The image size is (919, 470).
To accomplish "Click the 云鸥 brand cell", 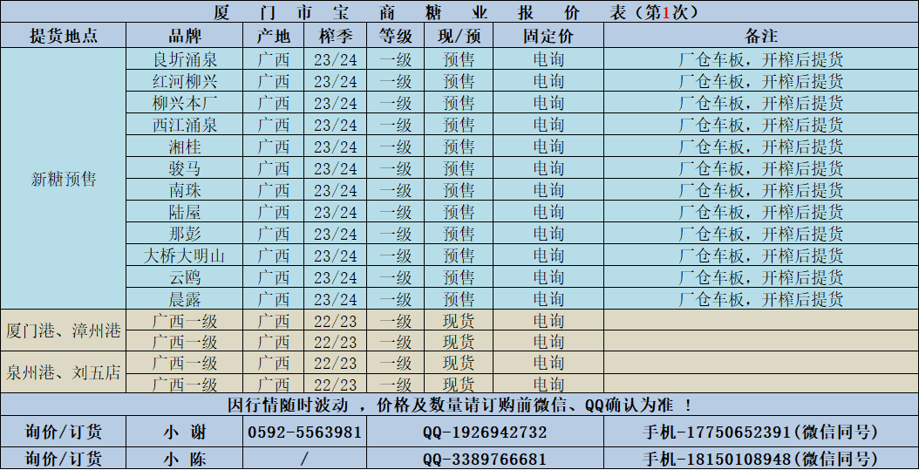I will (184, 277).
